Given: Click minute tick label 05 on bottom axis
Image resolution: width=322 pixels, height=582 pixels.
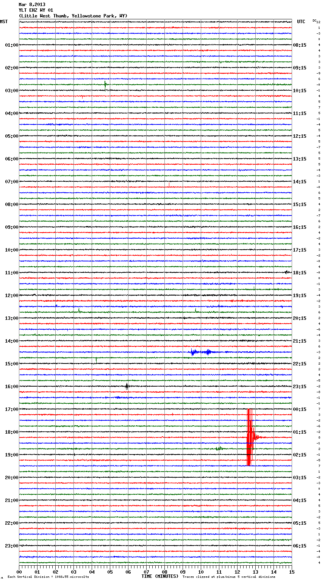Looking at the screenshot, I should coord(110,572).
